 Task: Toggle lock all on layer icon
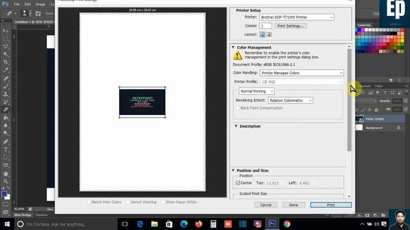[x=376, y=109]
